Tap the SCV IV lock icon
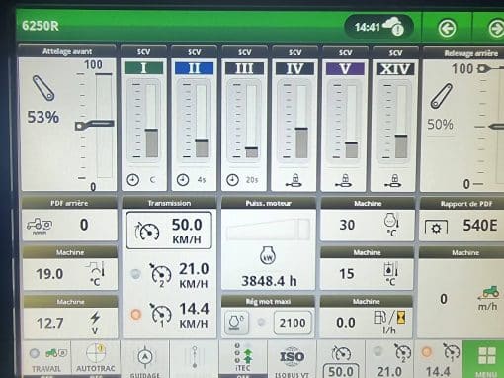The width and height of the screenshot is (504, 378). [x=294, y=181]
